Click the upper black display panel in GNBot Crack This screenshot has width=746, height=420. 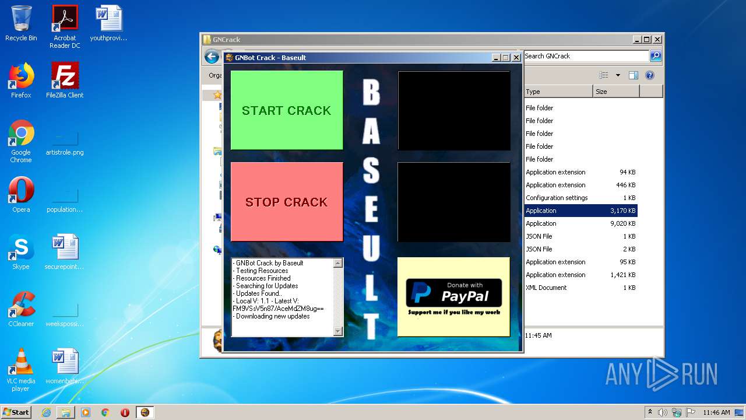pos(454,111)
